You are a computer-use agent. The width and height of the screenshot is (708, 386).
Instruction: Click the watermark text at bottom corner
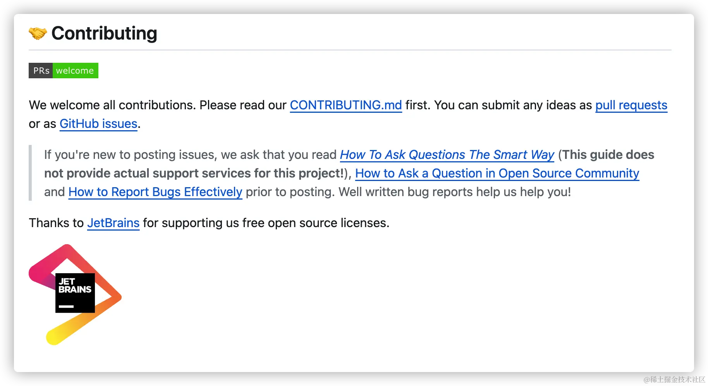(x=674, y=379)
